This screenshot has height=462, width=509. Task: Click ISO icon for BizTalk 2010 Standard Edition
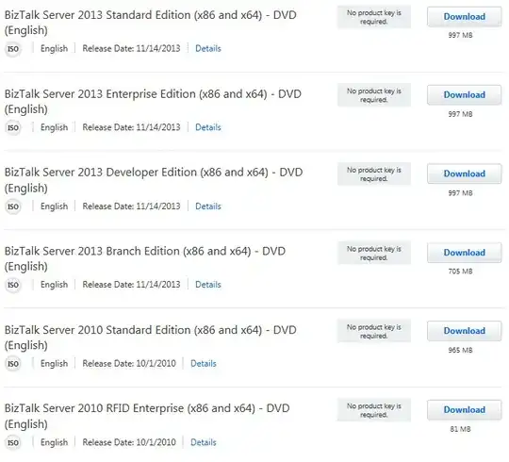point(13,364)
